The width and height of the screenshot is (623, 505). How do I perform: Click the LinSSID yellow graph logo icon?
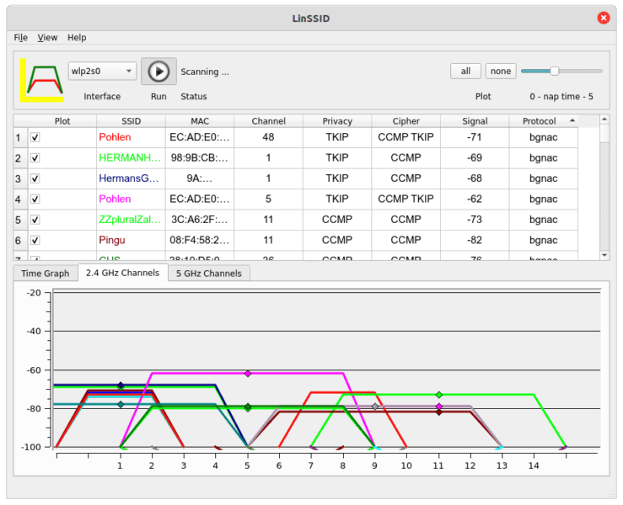(x=41, y=80)
